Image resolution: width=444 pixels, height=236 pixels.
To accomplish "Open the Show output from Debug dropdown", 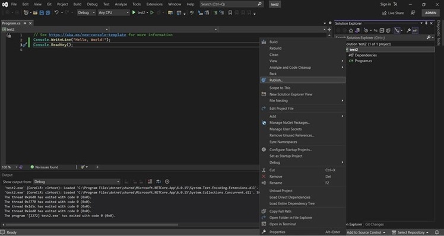I will click(77, 181).
